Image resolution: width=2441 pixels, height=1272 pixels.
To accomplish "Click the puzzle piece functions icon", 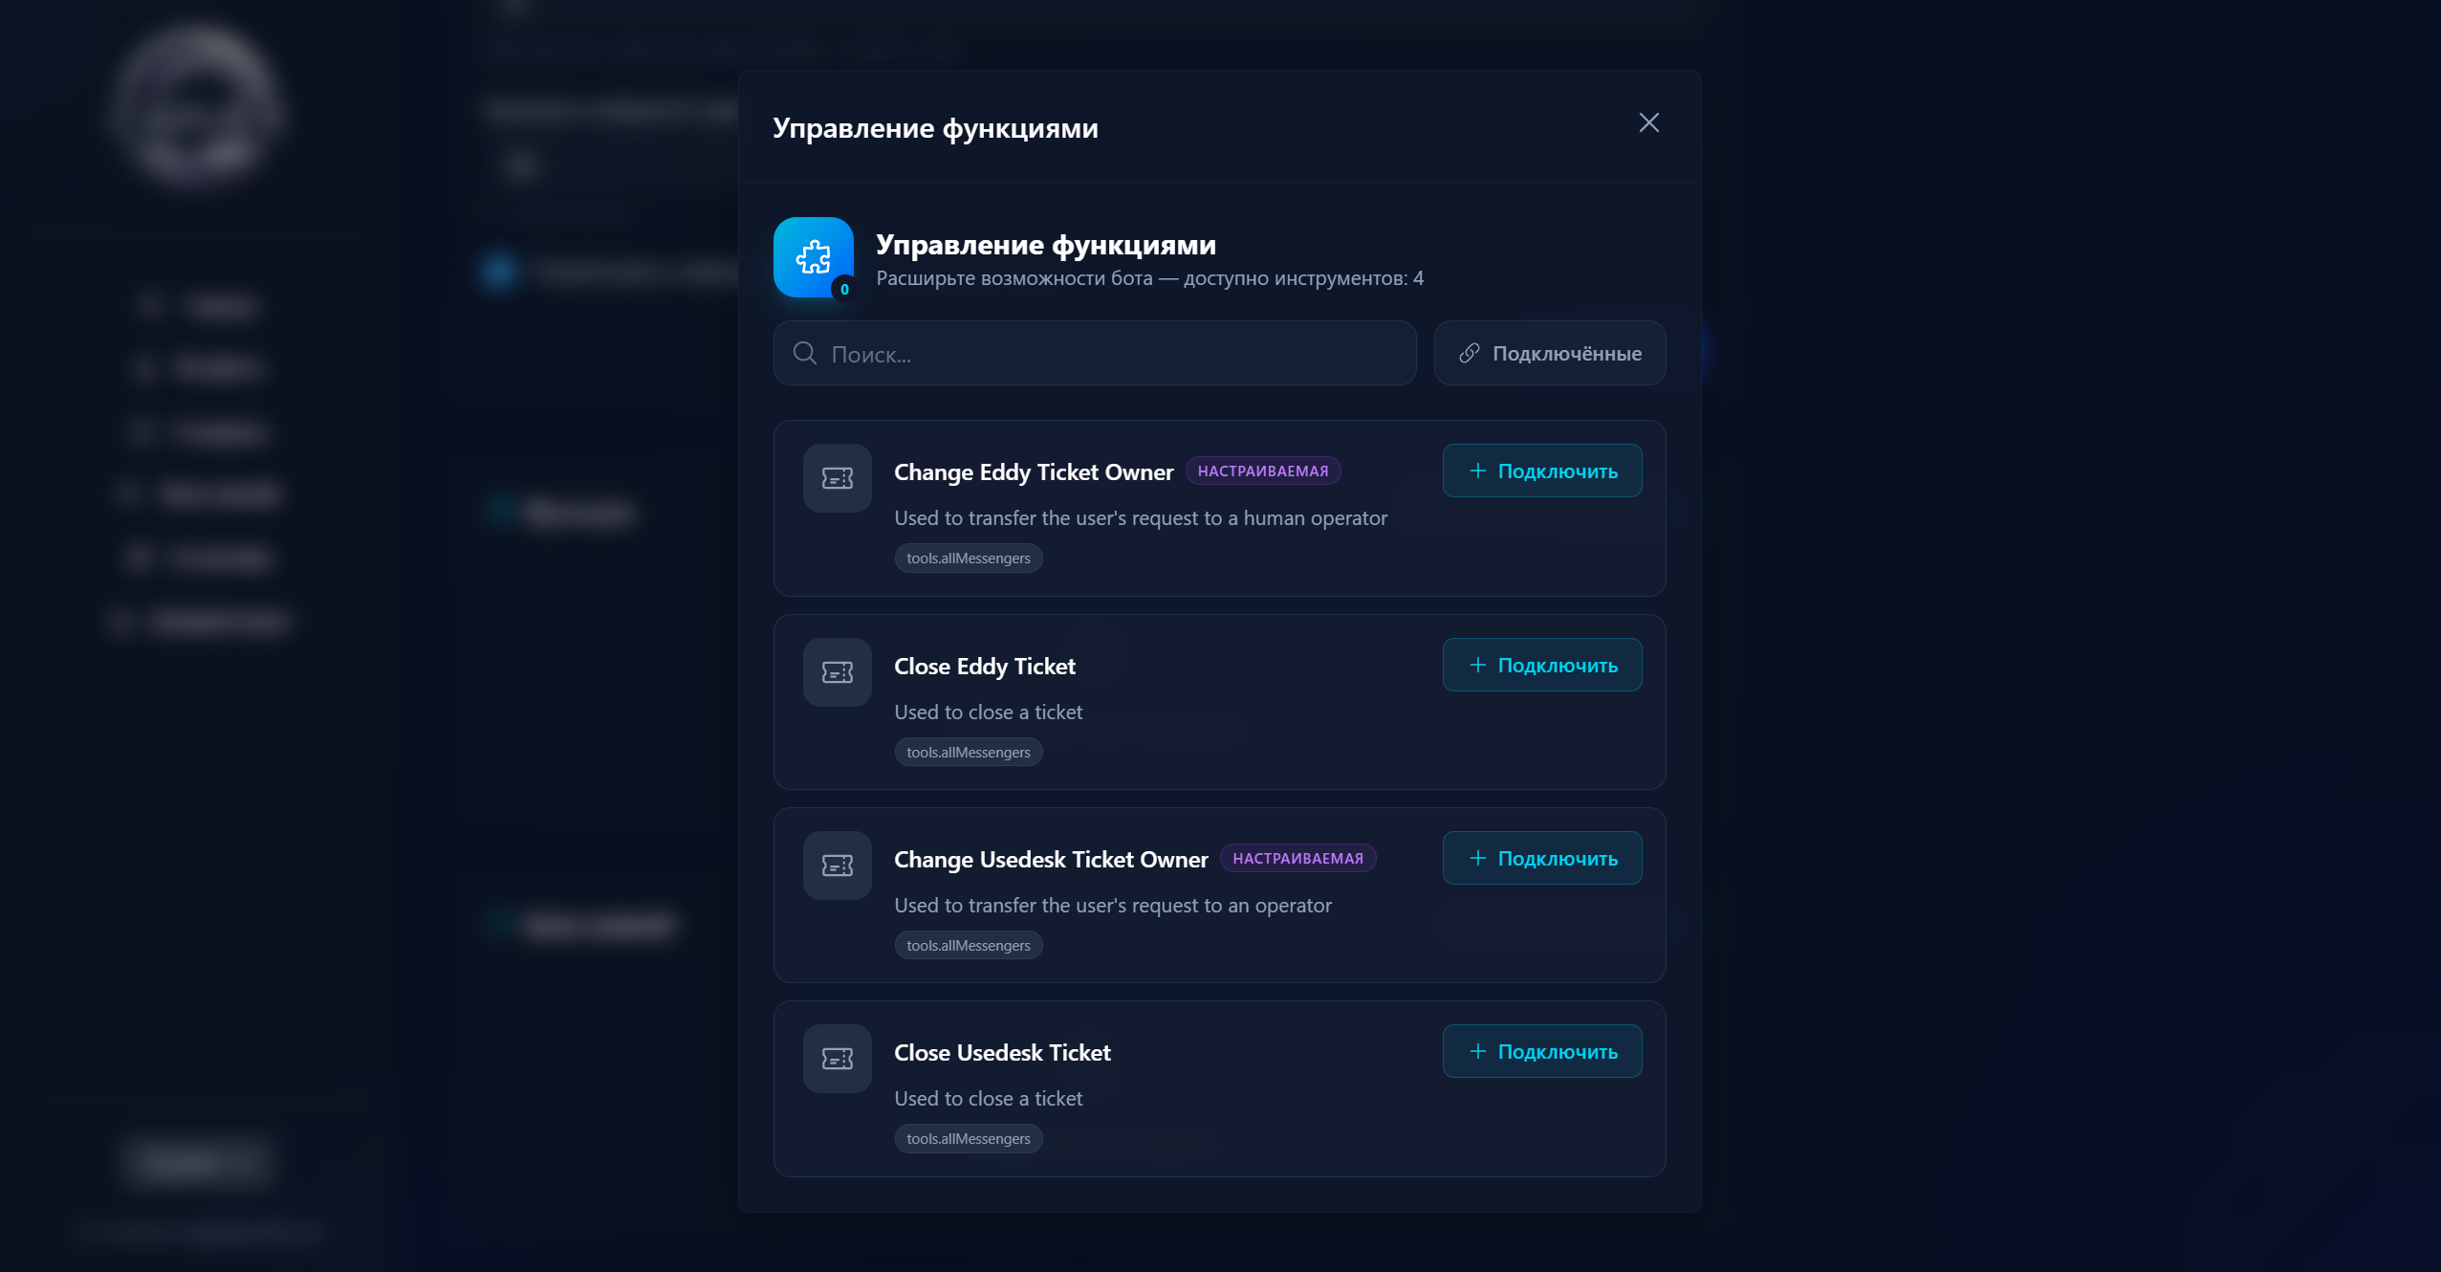I will pos(813,255).
